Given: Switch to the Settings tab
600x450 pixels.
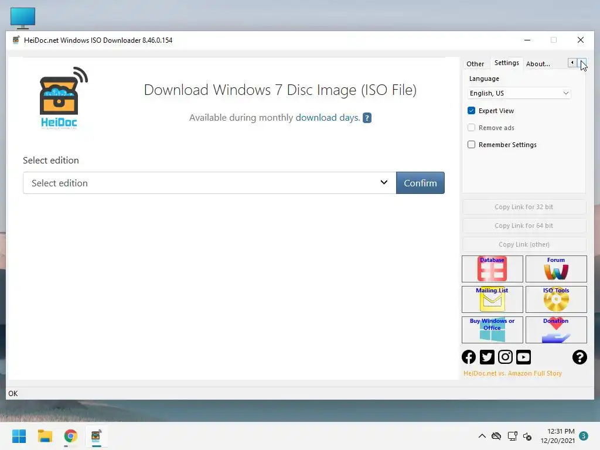Looking at the screenshot, I should (507, 63).
